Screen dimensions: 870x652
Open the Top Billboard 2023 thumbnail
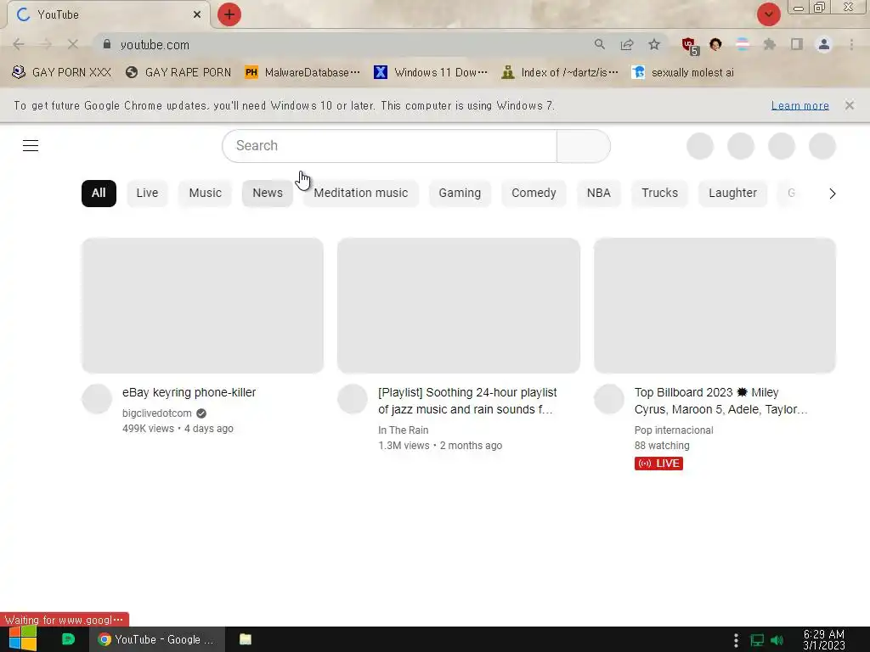pyautogui.click(x=715, y=306)
